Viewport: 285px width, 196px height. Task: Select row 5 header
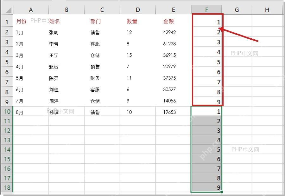pyautogui.click(x=7, y=62)
